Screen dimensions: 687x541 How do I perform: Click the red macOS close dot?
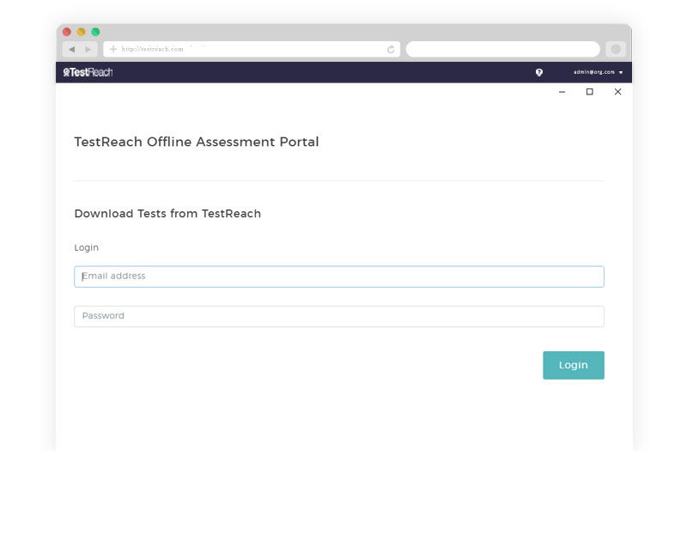tap(67, 32)
